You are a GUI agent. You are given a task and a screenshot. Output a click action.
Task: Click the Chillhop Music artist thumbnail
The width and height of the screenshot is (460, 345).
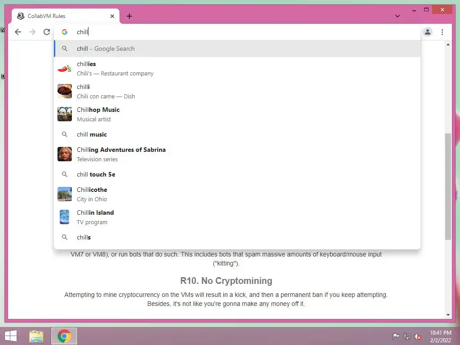pos(65,114)
